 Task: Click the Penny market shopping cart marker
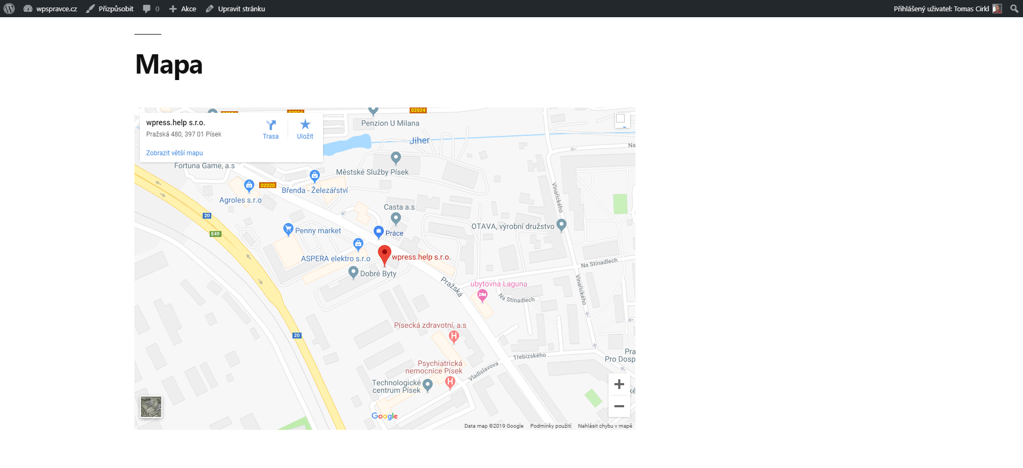(x=289, y=229)
